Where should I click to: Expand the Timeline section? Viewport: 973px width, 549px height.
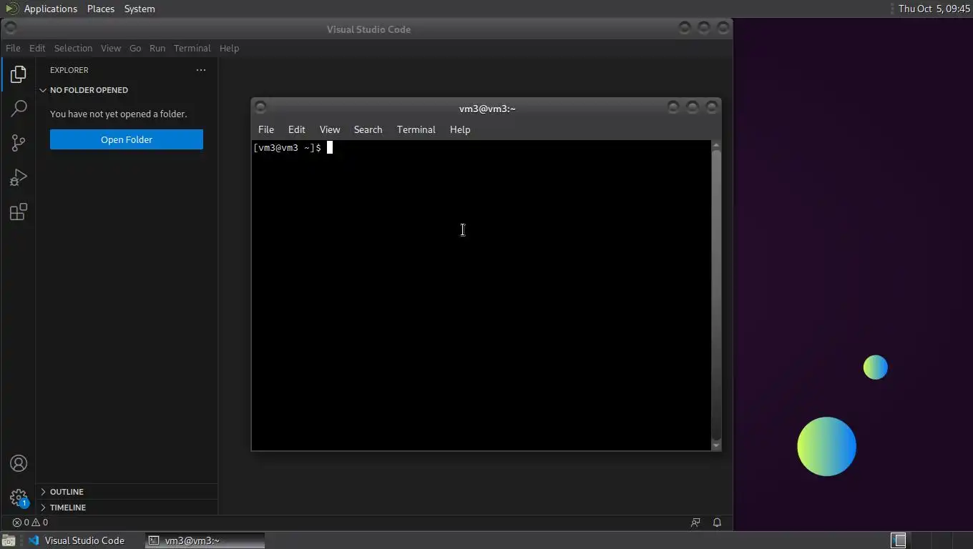pos(127,508)
